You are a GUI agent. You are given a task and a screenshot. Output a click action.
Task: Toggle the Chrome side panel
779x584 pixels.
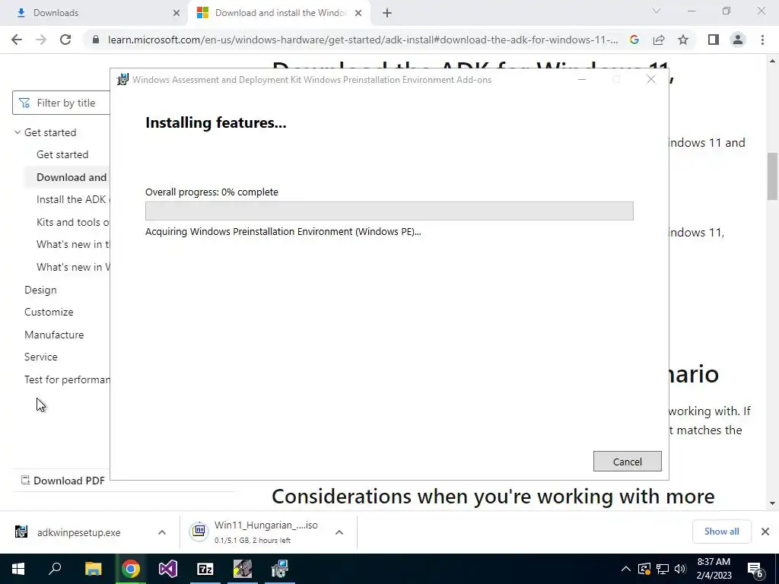point(714,40)
